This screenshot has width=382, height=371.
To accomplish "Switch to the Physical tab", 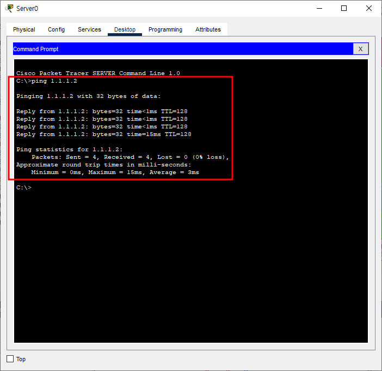I will pos(24,29).
